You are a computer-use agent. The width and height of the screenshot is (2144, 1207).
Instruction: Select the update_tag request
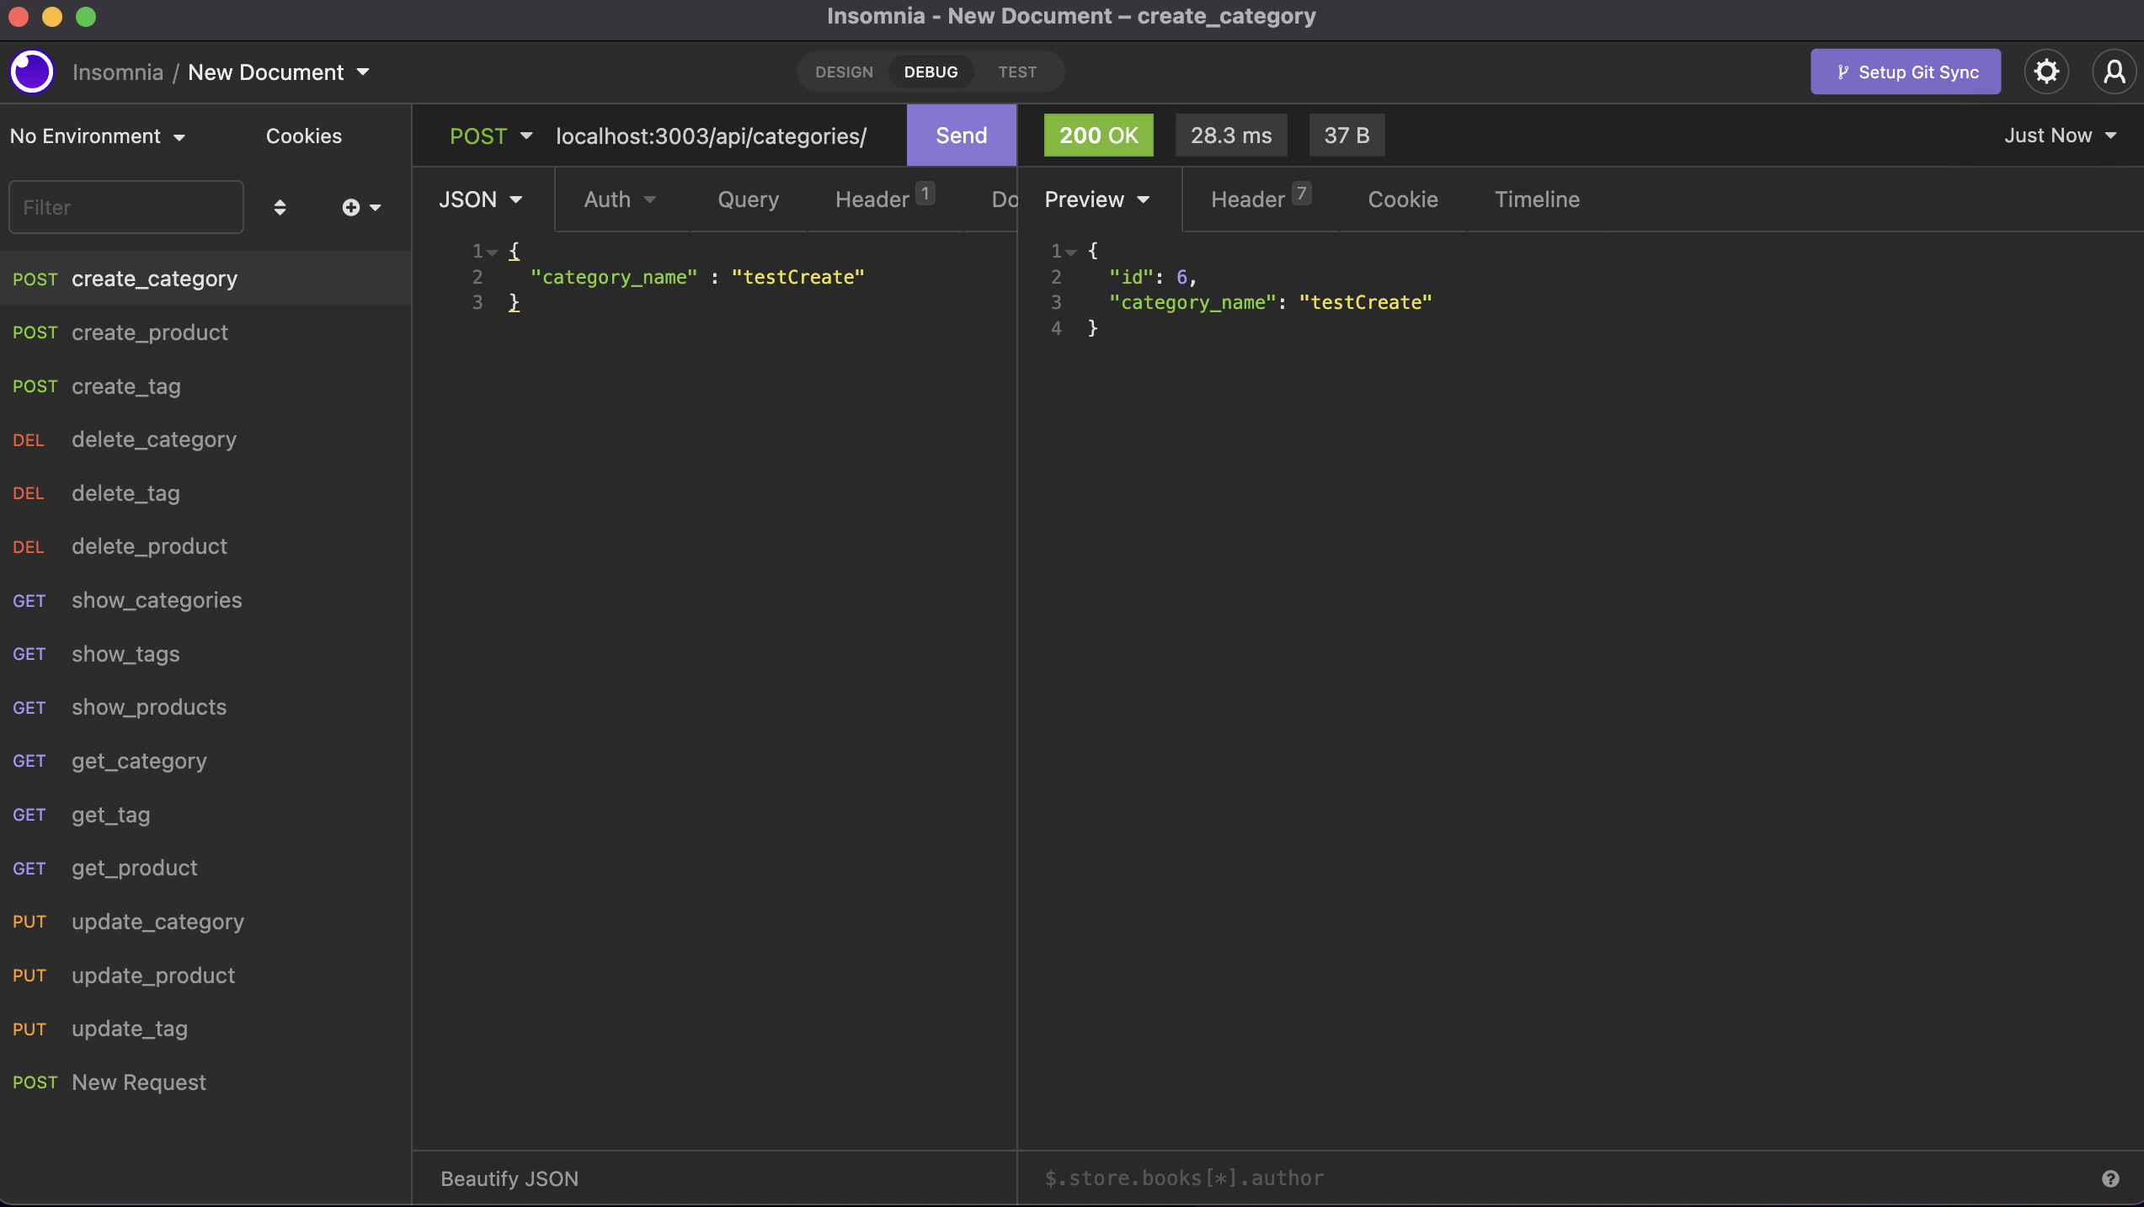pos(205,1029)
